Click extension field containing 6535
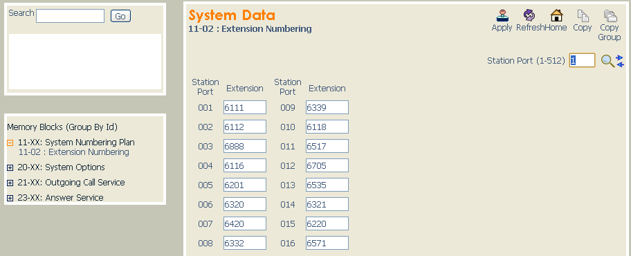Image resolution: width=631 pixels, height=256 pixels. click(x=327, y=185)
